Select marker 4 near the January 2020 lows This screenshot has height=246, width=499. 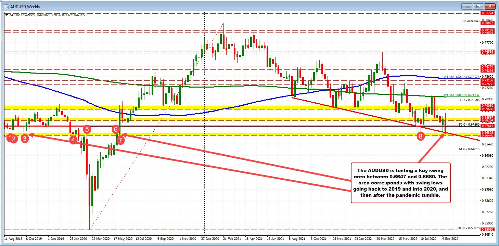click(x=74, y=140)
